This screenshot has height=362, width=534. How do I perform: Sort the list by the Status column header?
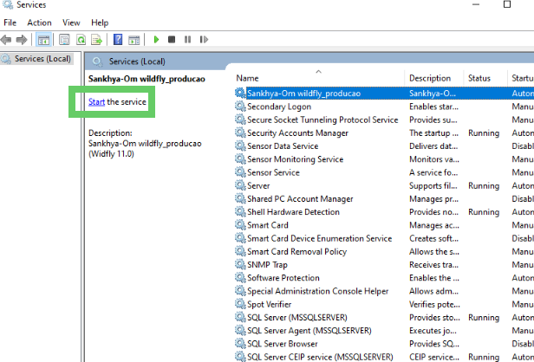(x=479, y=78)
